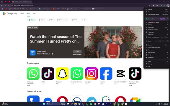Select the TV device filter chip
Screen dimensions: 170x106
point(51,20)
